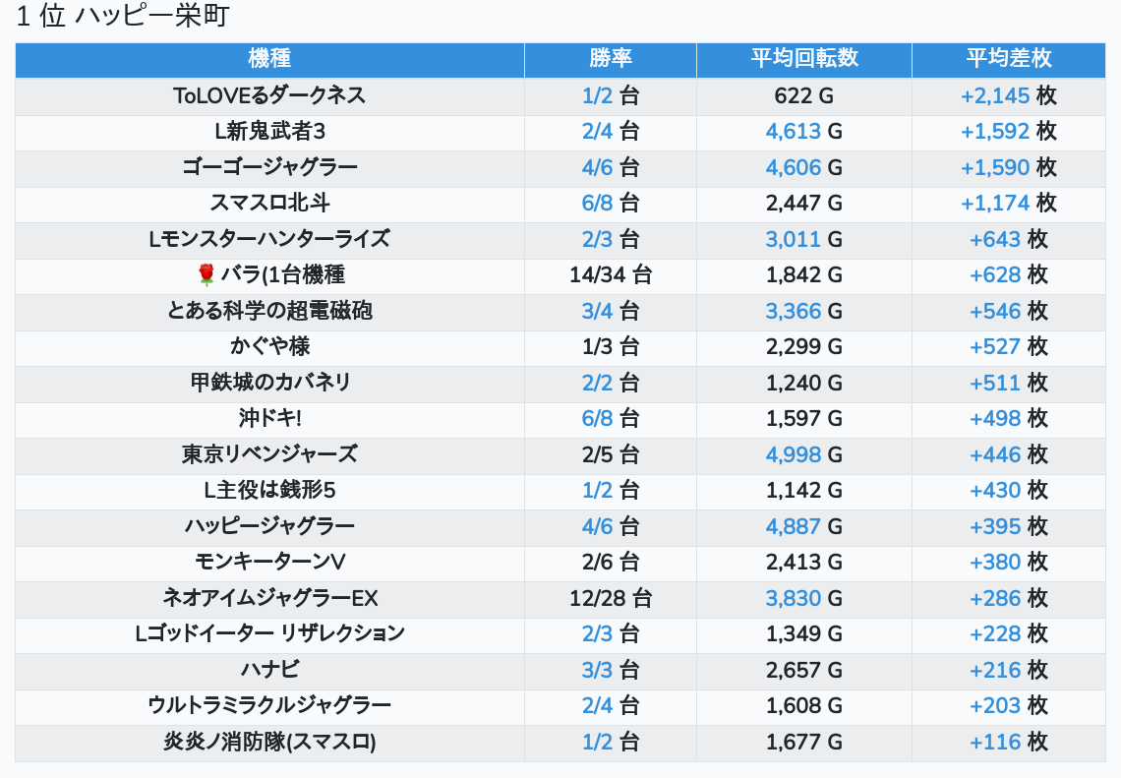Click the 4,998 average spins value
The width and height of the screenshot is (1121, 778).
coord(793,454)
